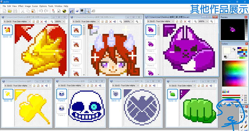
Task: Switch to rainbow HSB sliders mode in Colors panel
Action: (228, 92)
